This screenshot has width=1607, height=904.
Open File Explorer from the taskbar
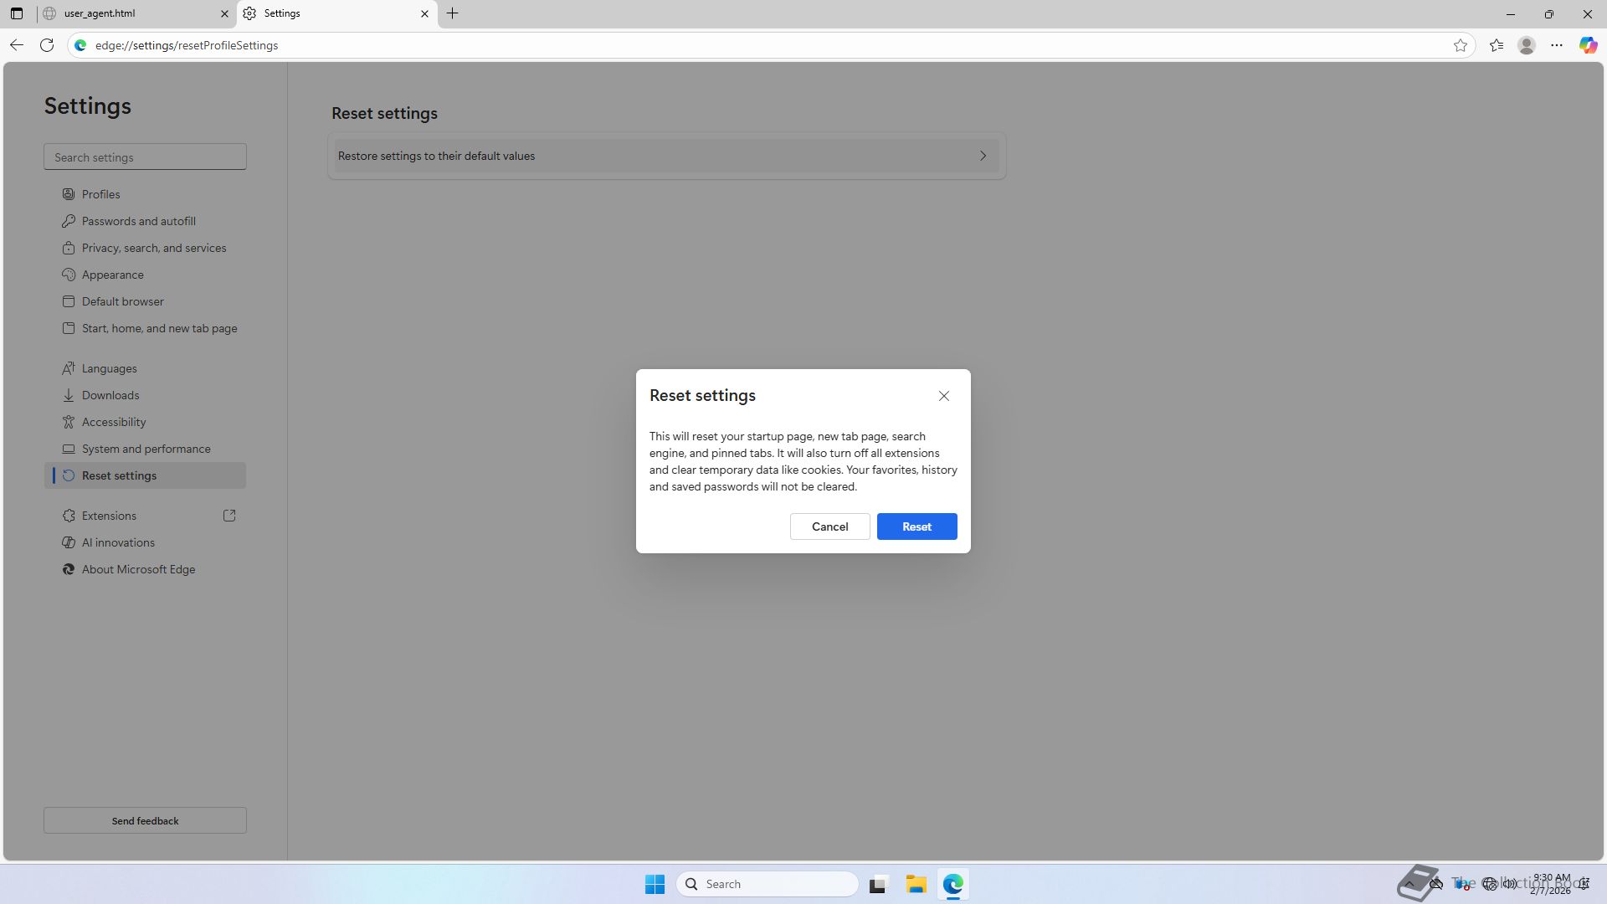916,884
